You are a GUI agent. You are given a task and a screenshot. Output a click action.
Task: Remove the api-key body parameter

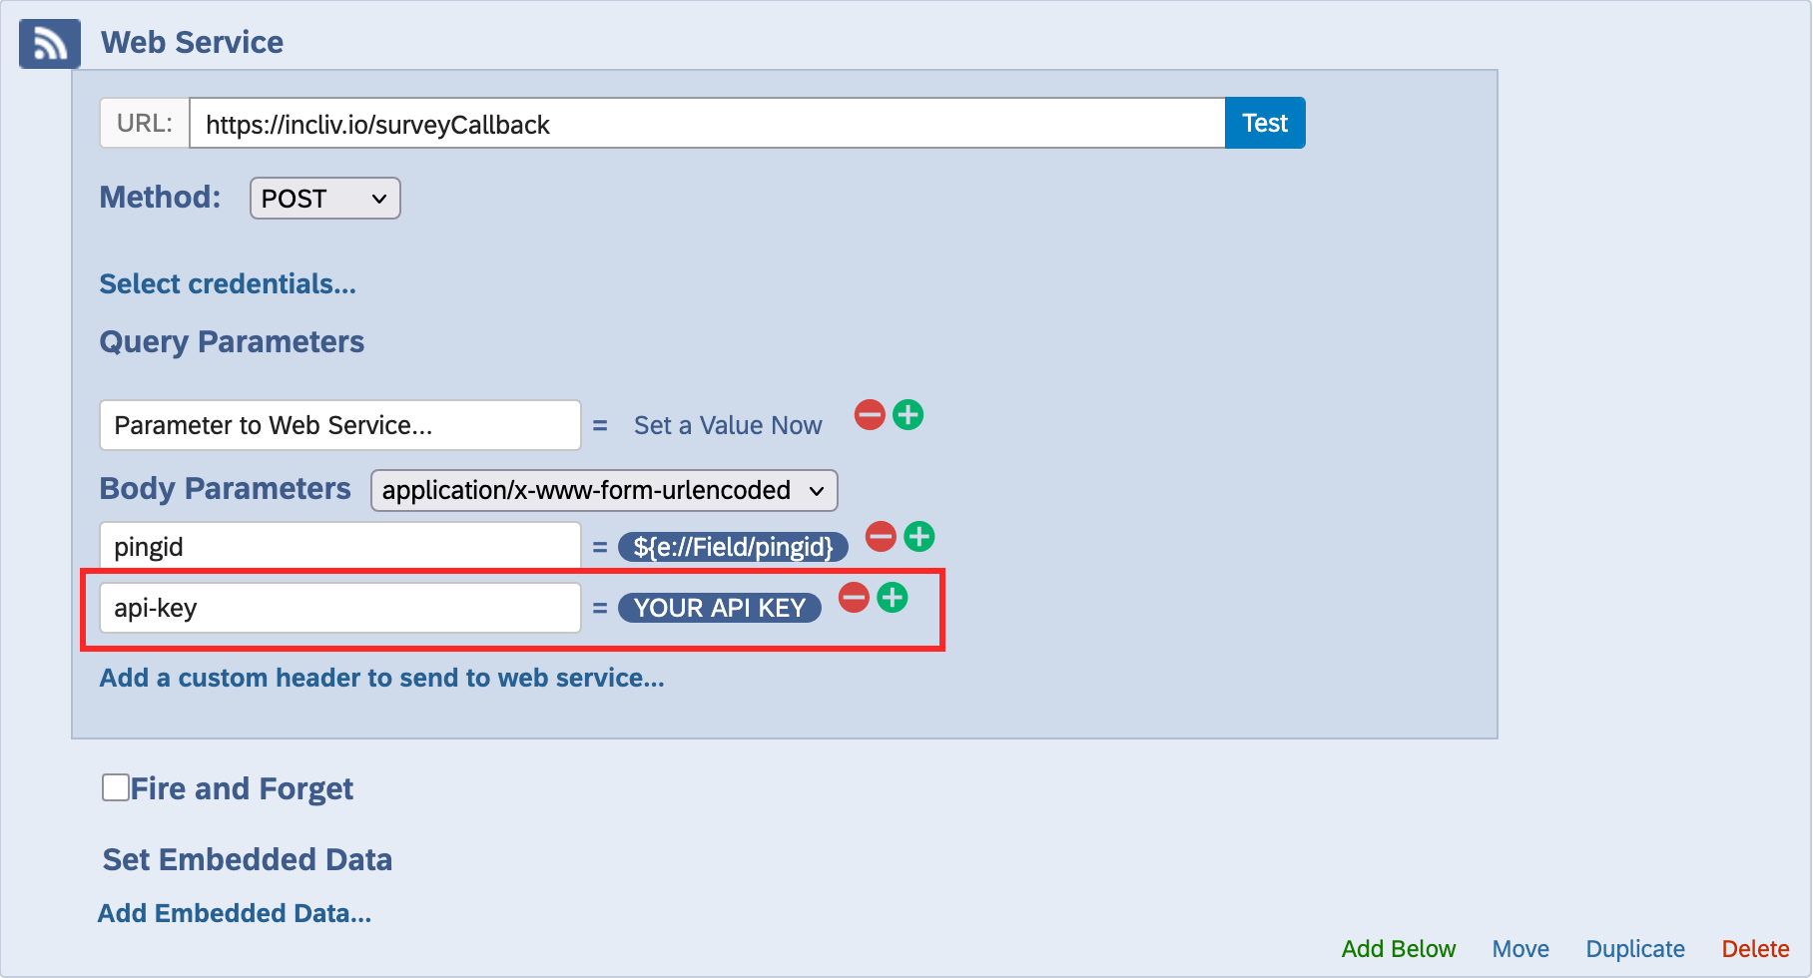click(854, 598)
